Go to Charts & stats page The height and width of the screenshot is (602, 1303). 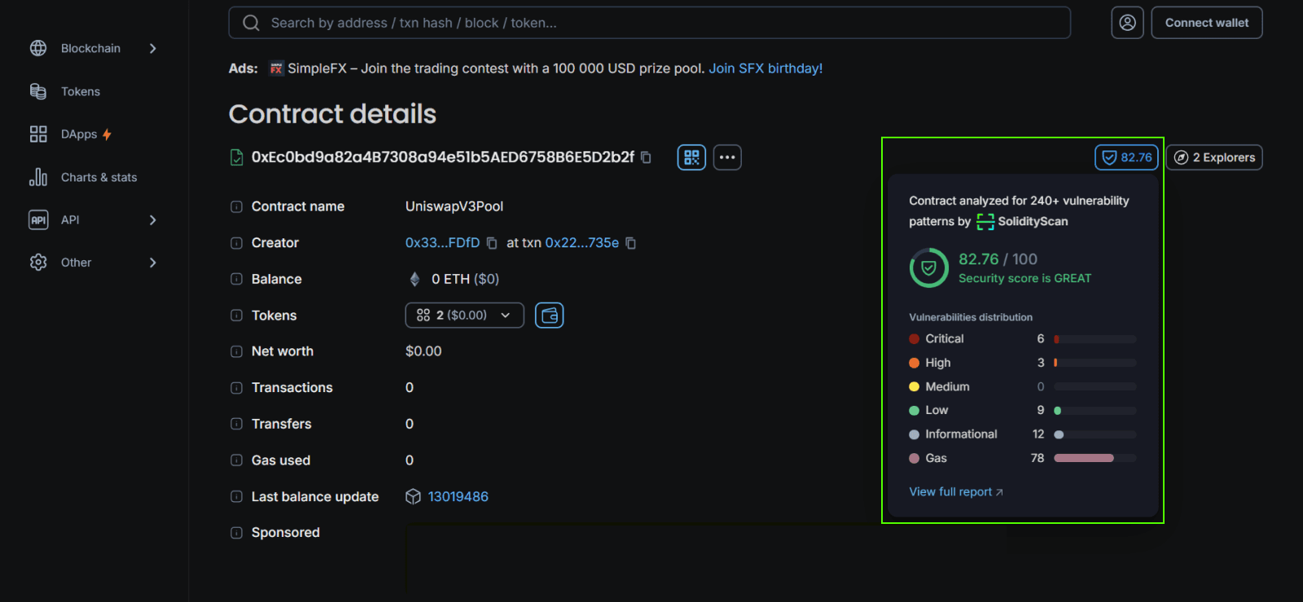pos(98,177)
